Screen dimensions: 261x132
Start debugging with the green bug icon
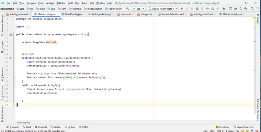[197, 9]
